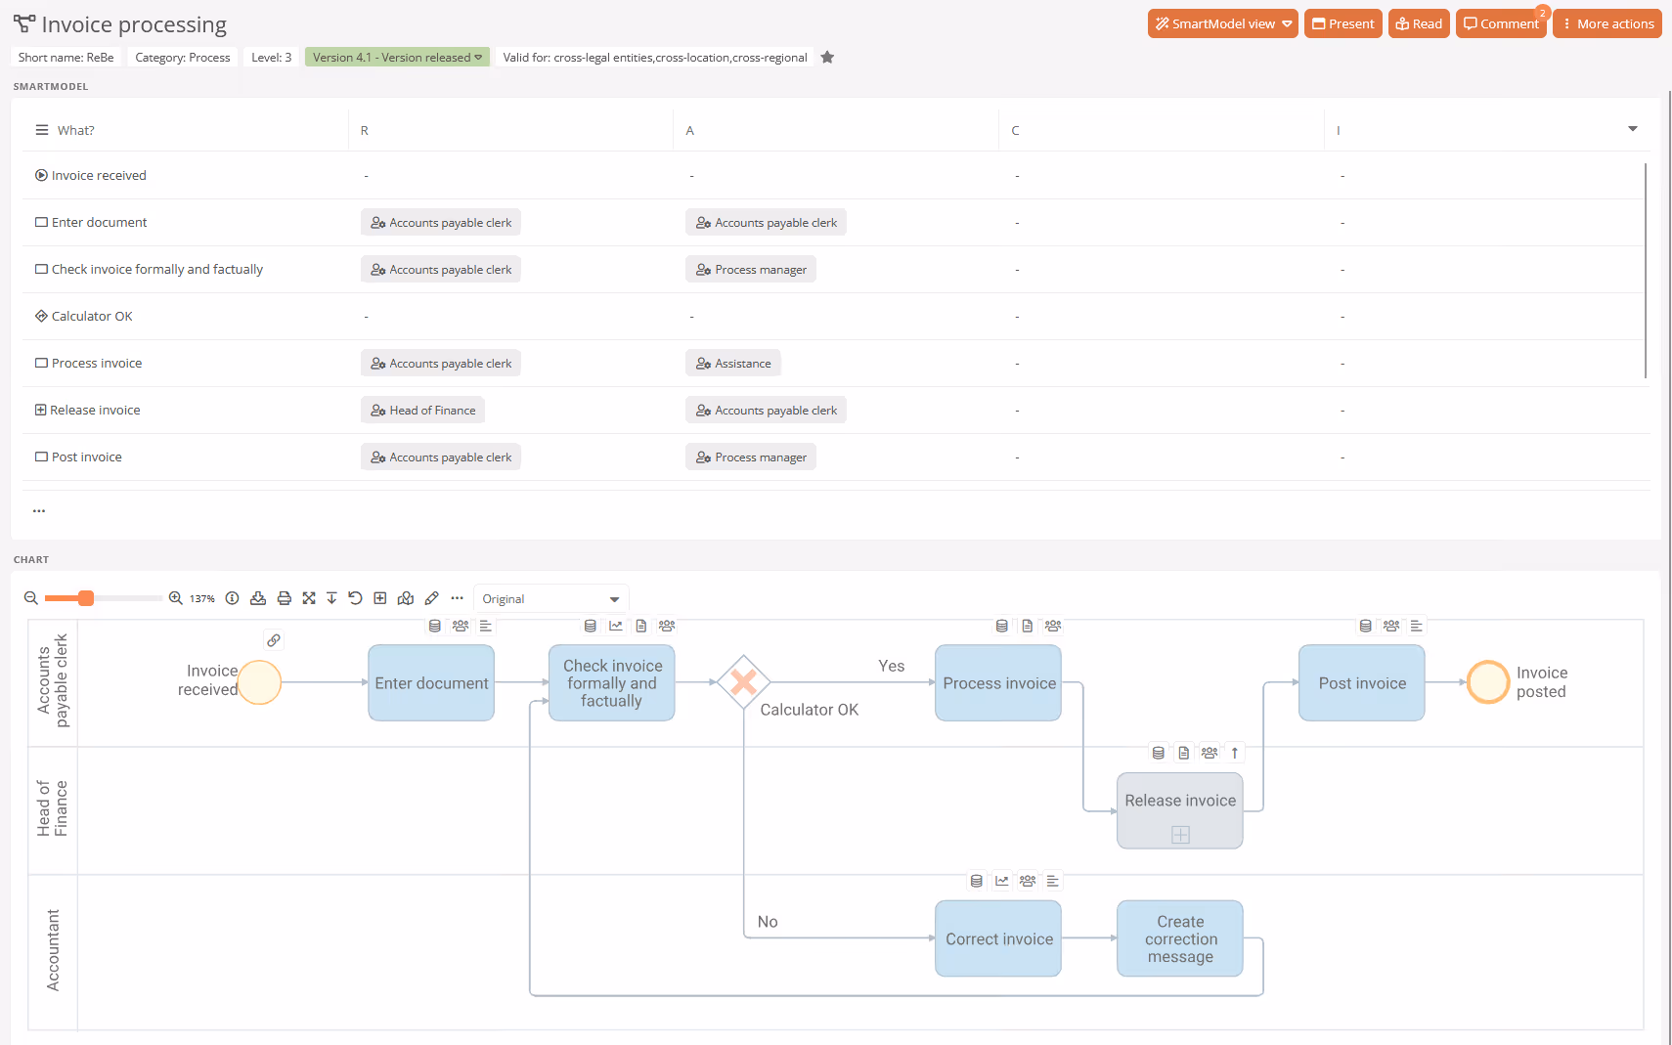This screenshot has height=1045, width=1672.
Task: Select the Enter document task in chart
Action: tap(431, 683)
